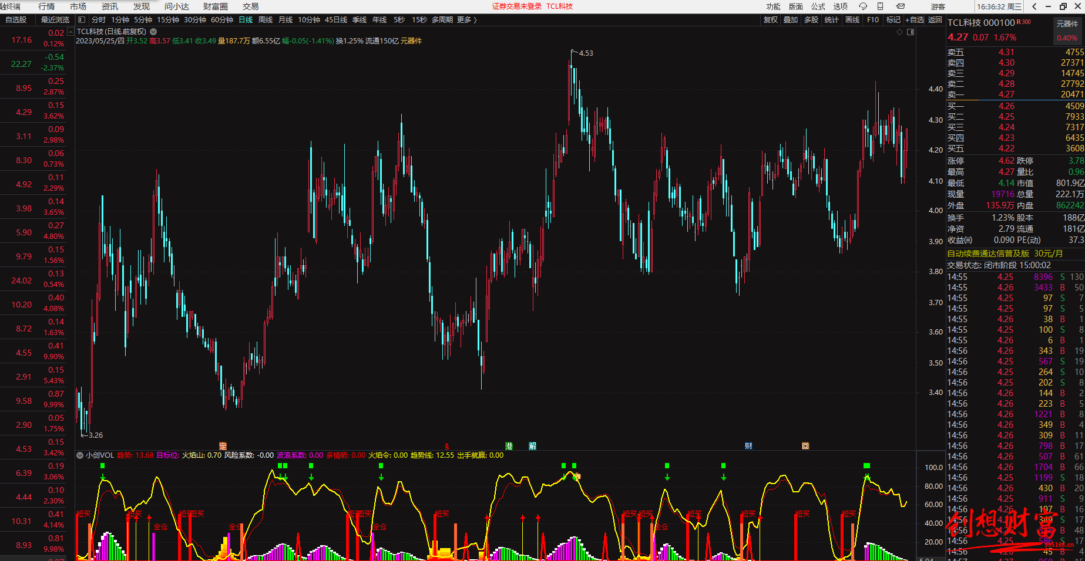
Task: Click the 自动续费通达信普及版 30元/月 link
Action: click(1005, 254)
